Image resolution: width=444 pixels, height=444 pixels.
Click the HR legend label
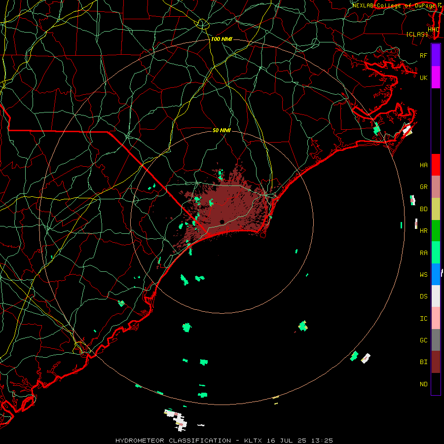click(x=423, y=231)
